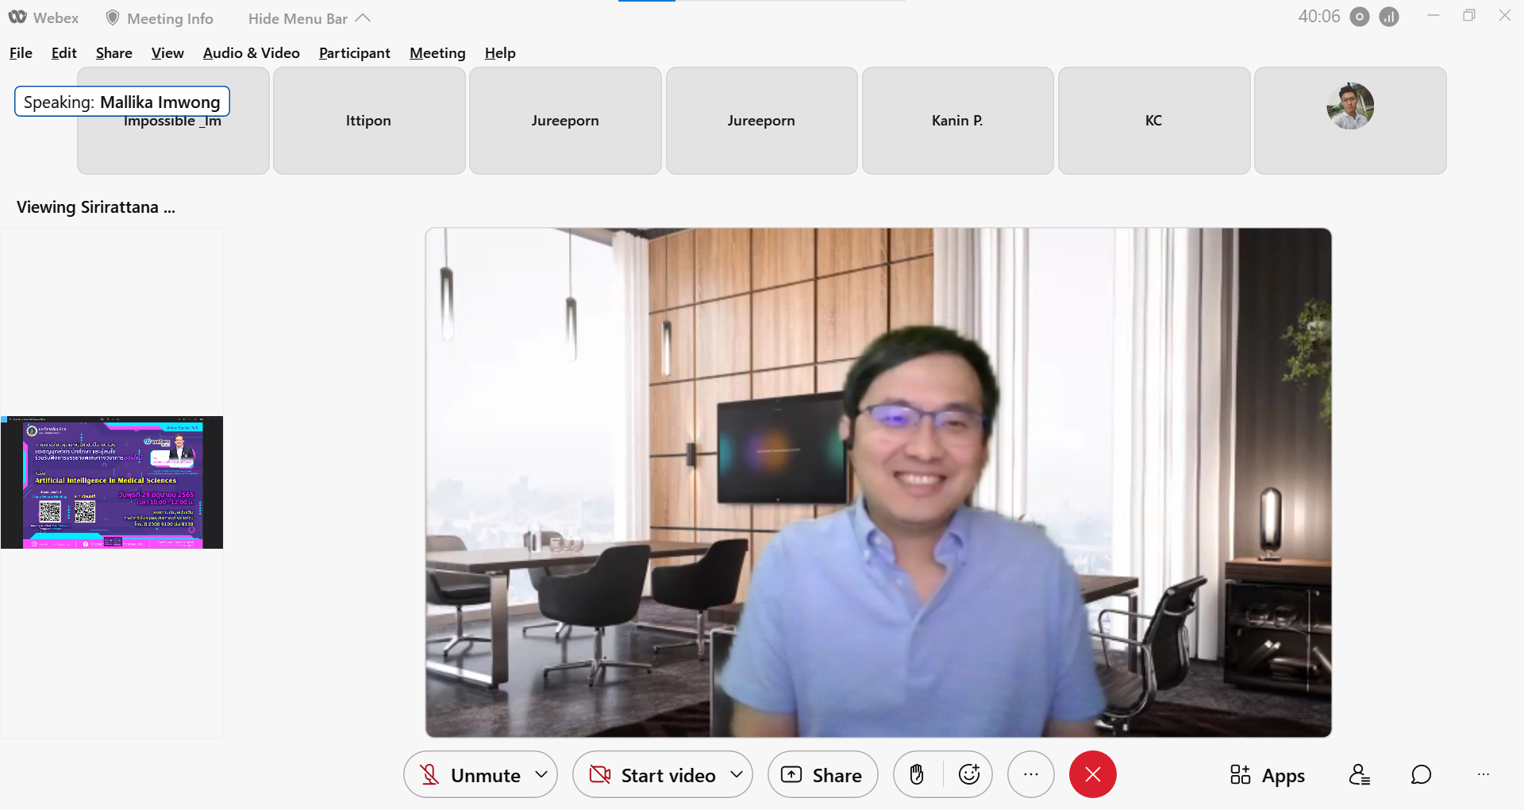Click the recording indicator icon
Screen dimensions: 1524x810
tap(1360, 17)
